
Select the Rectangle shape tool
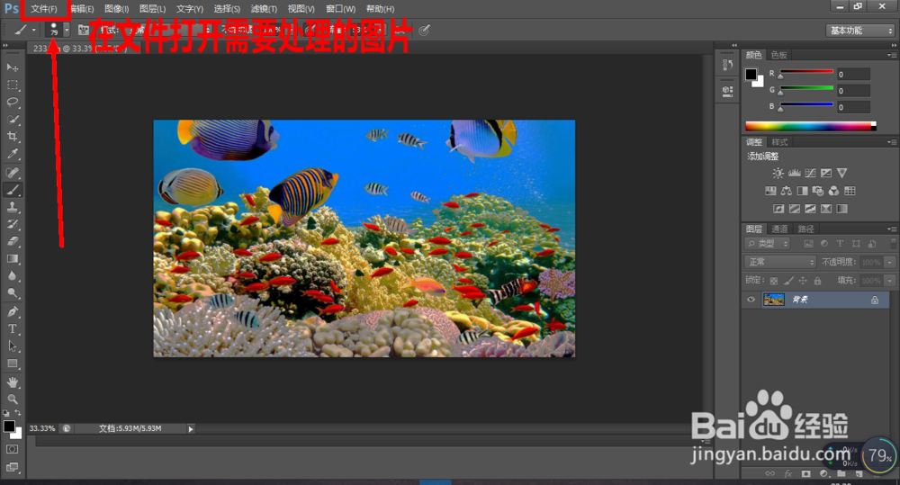click(x=13, y=364)
